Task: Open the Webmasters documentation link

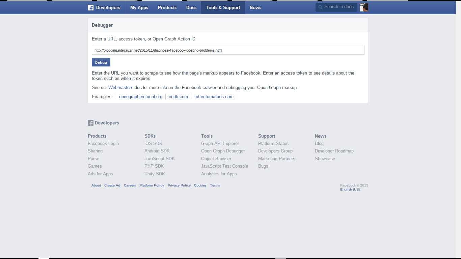Action: click(121, 87)
